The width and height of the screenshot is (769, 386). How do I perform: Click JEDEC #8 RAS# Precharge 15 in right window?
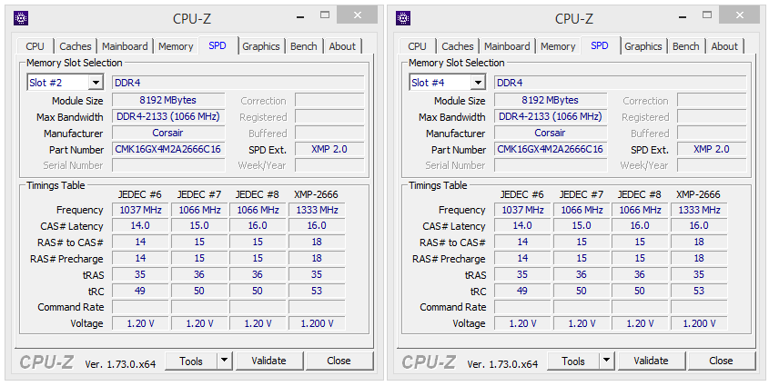point(640,258)
